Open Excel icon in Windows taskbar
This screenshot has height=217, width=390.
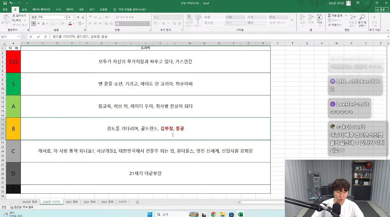pos(241,214)
